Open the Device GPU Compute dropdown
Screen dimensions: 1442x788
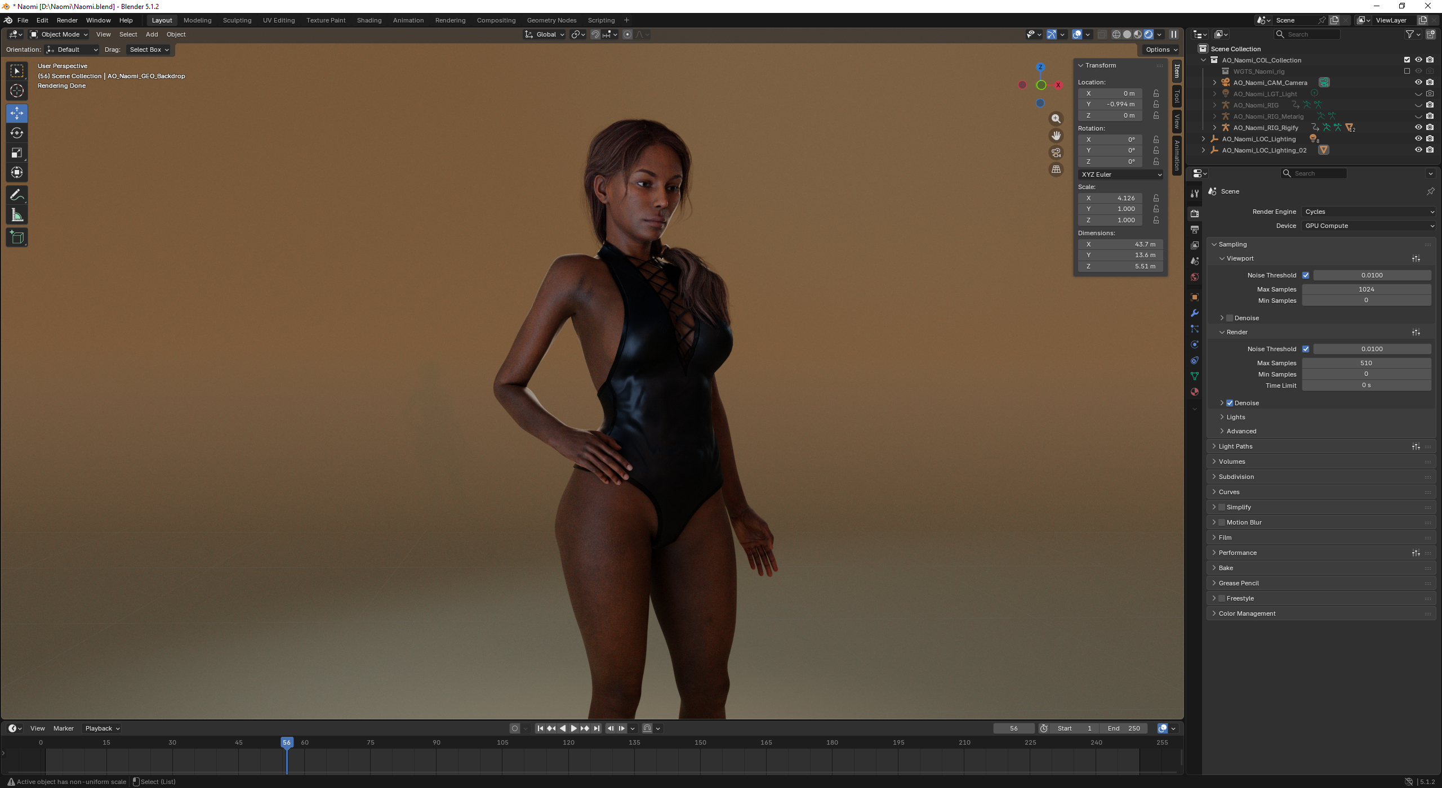click(x=1369, y=226)
